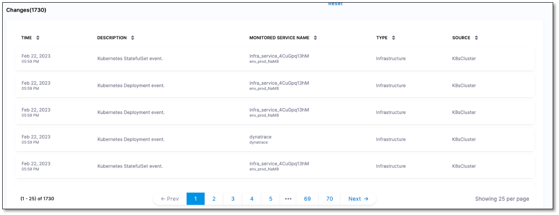Toggle sorting using the Type column icon
Viewport: 559px width, 215px height.
(x=394, y=38)
